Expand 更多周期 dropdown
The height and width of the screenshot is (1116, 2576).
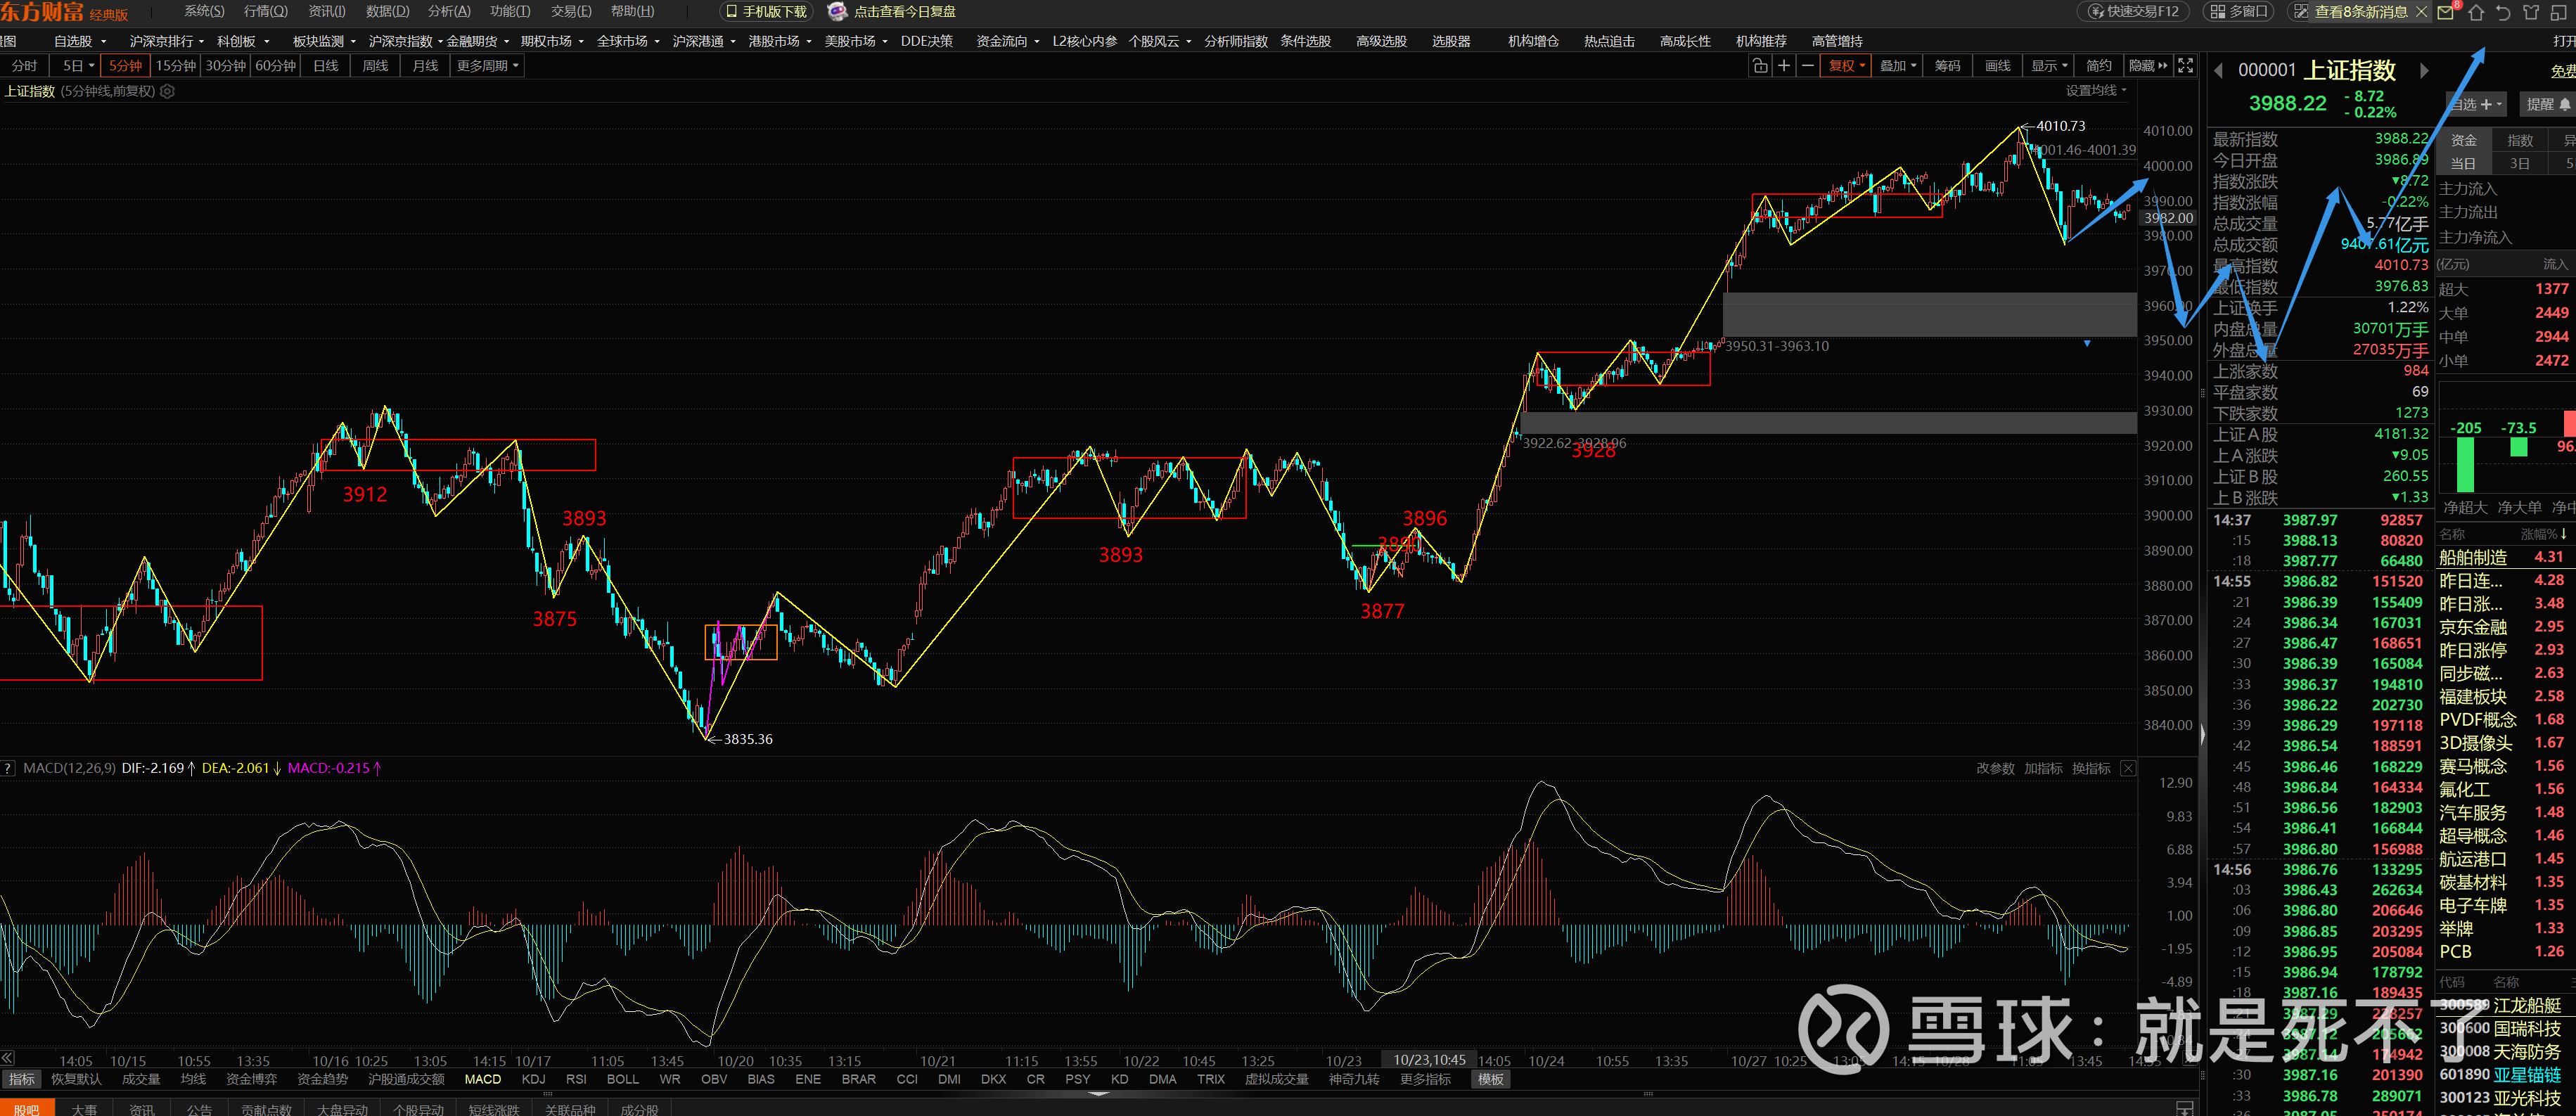click(x=488, y=66)
